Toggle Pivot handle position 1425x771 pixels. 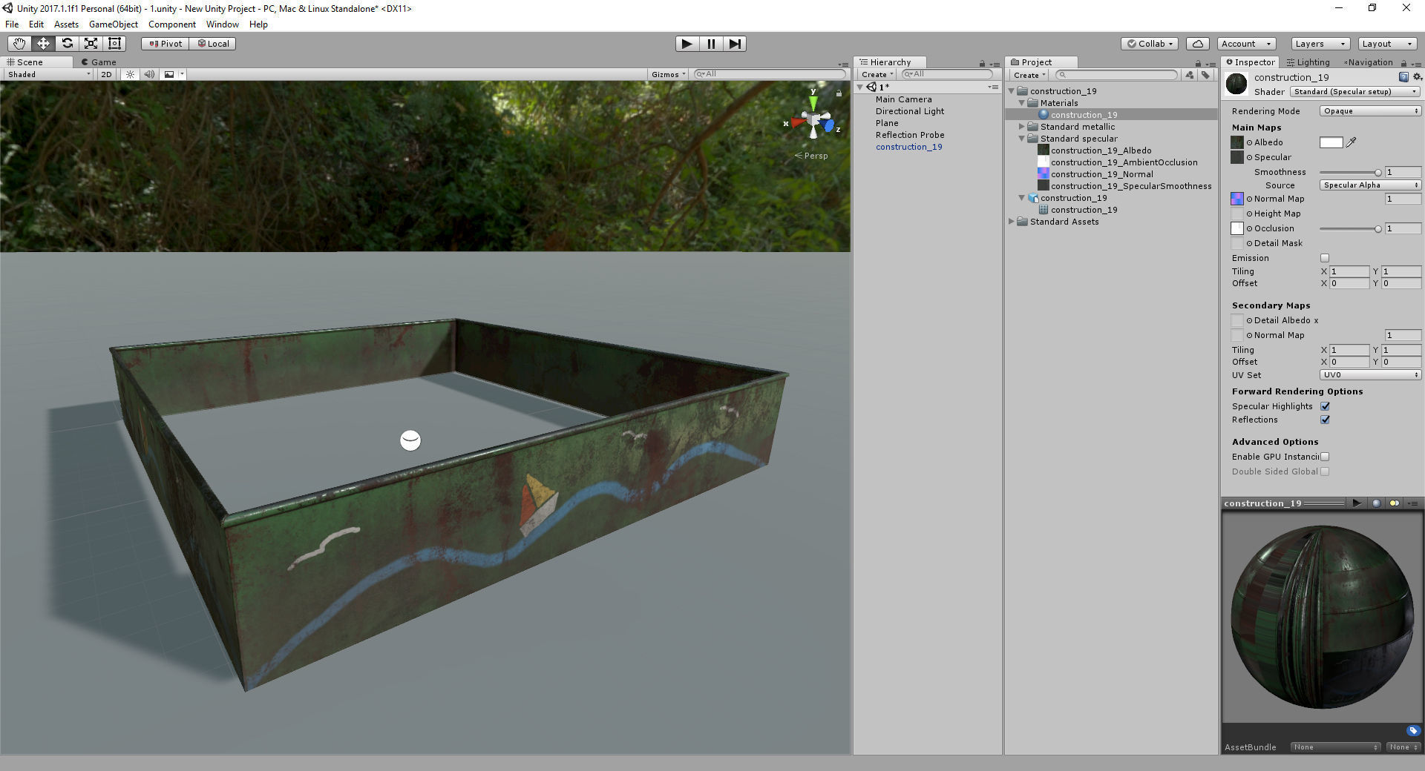click(x=165, y=44)
